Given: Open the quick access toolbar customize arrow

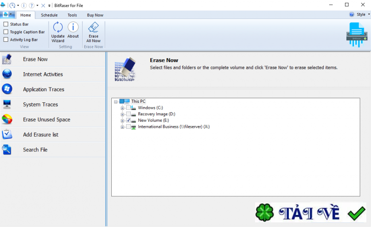Looking at the screenshot, I should point(49,6).
